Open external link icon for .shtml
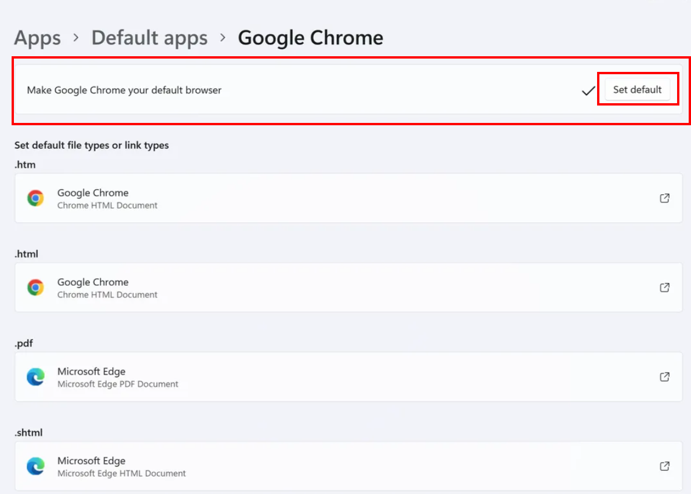 (664, 466)
